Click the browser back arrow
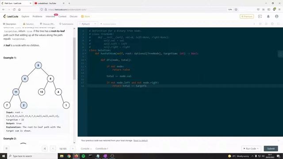 [x=4, y=9]
